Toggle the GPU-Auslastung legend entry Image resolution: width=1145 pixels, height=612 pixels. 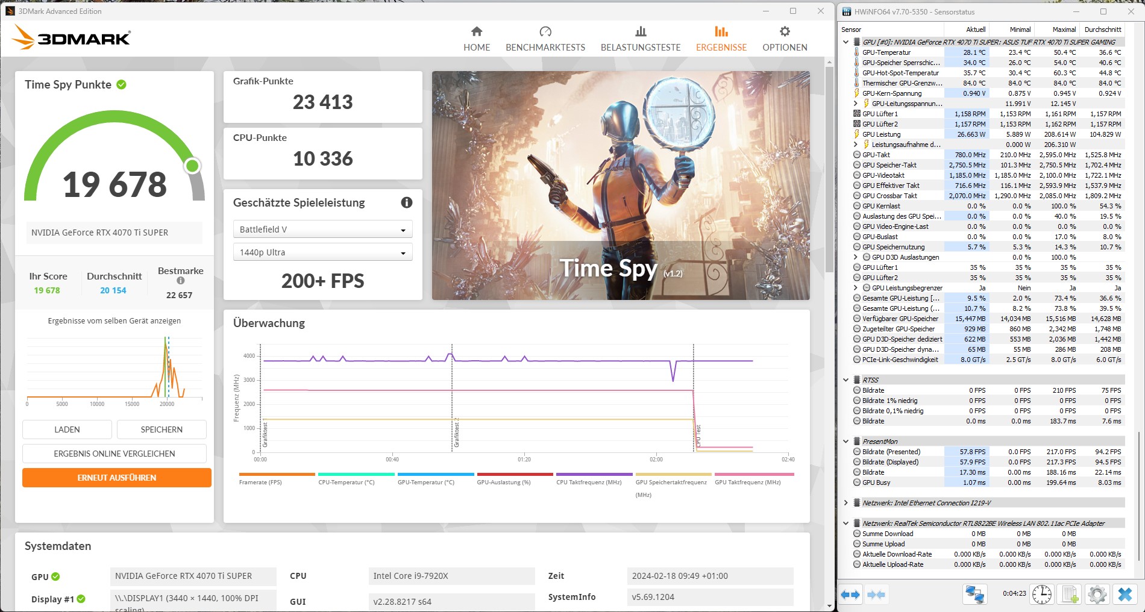(x=515, y=478)
